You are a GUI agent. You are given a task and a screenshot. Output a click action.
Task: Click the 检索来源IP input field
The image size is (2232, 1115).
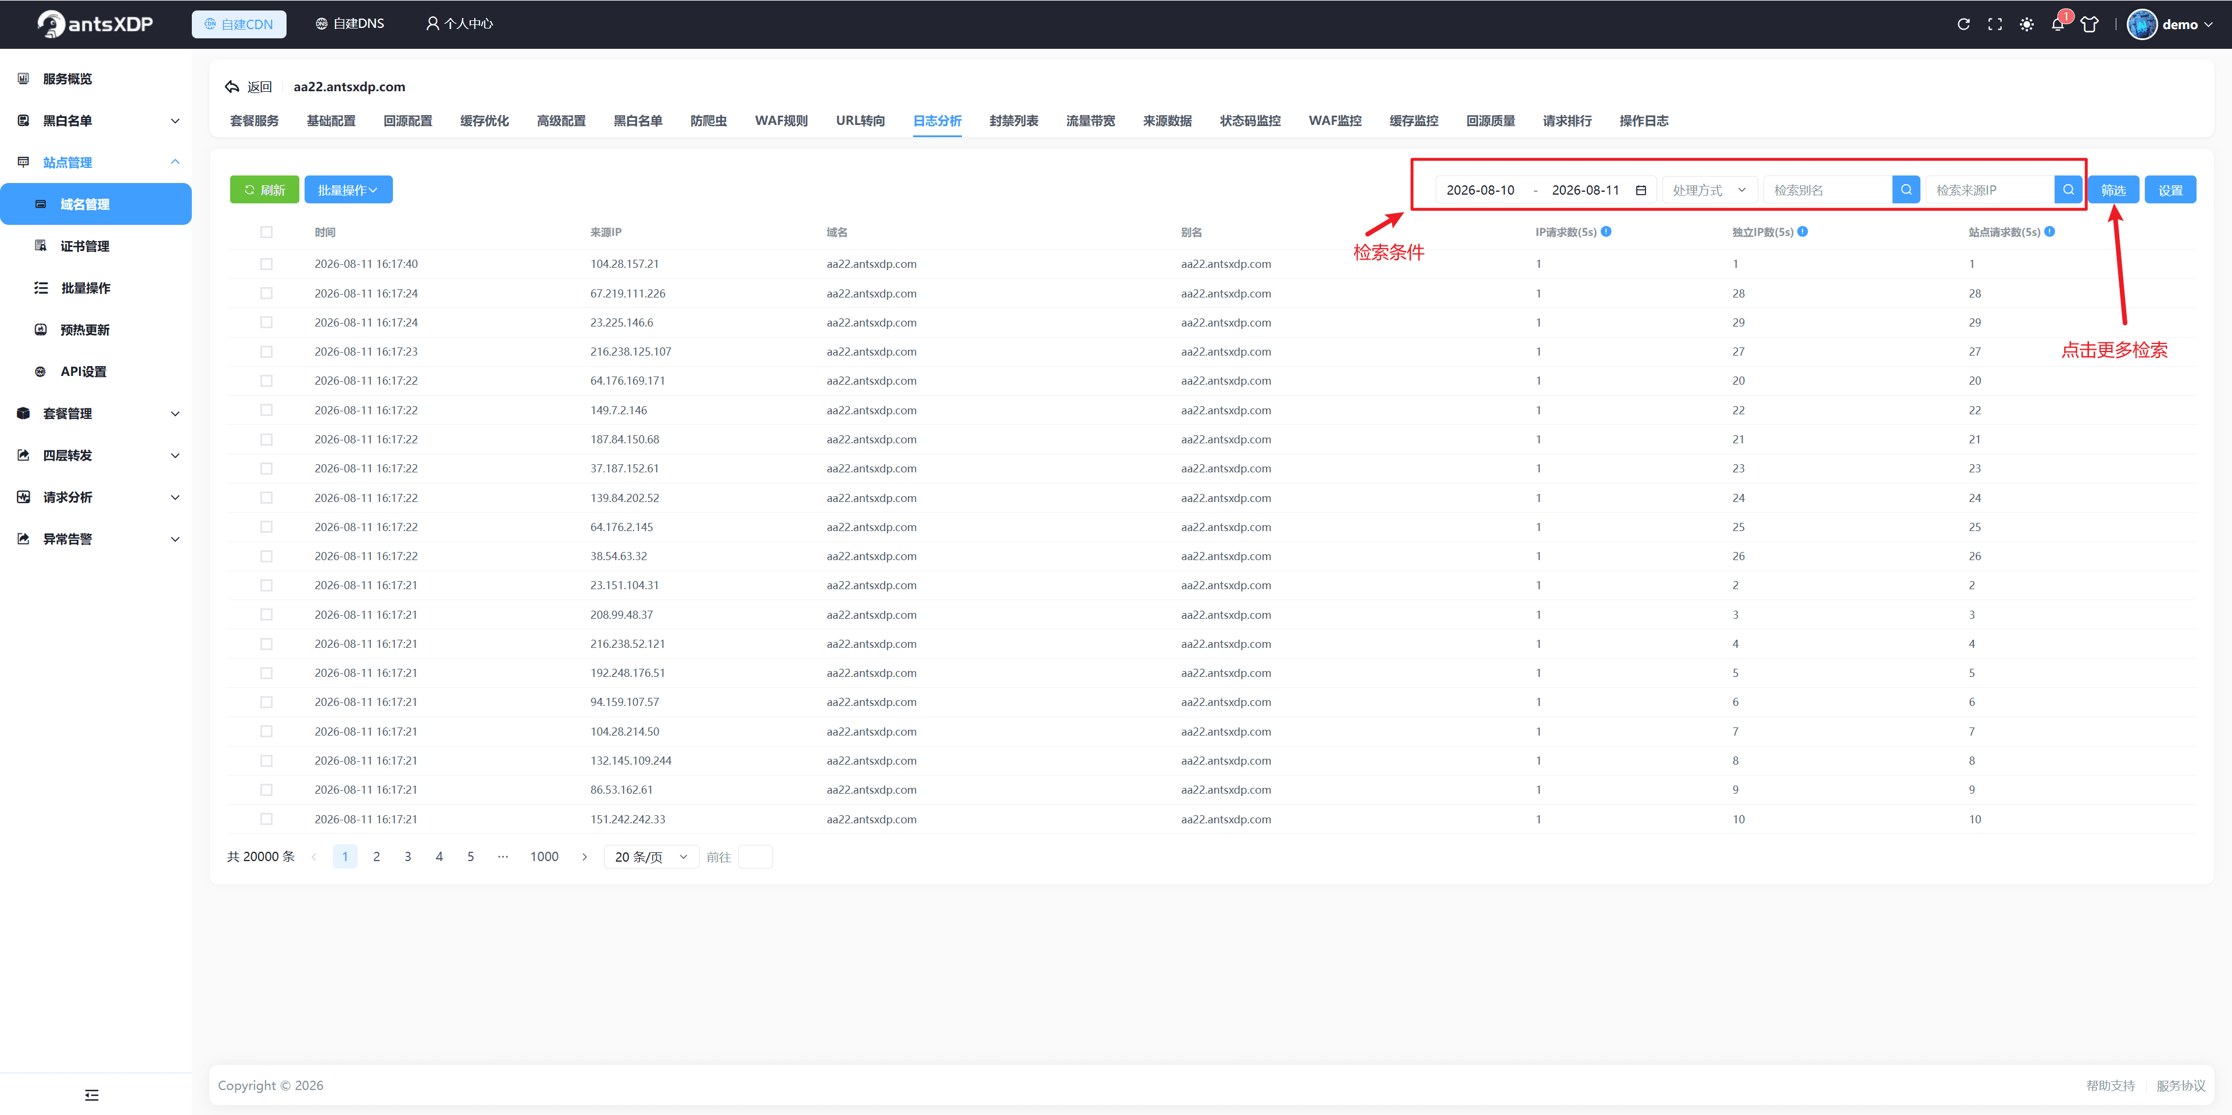tap(1990, 190)
